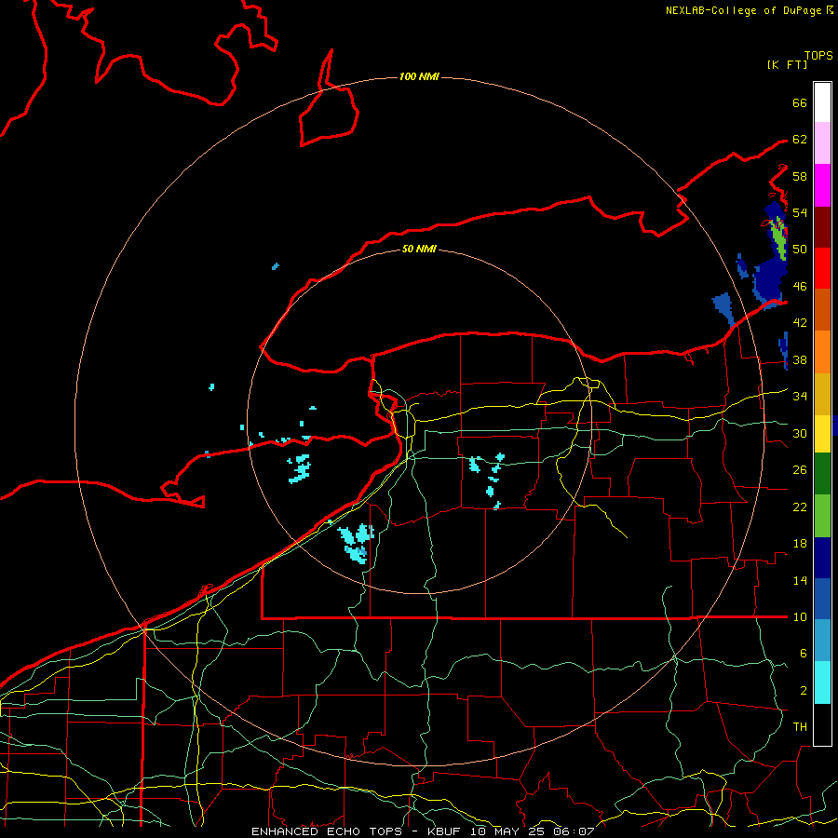Click the 30 scale label
The image size is (838, 838).
pyautogui.click(x=800, y=433)
